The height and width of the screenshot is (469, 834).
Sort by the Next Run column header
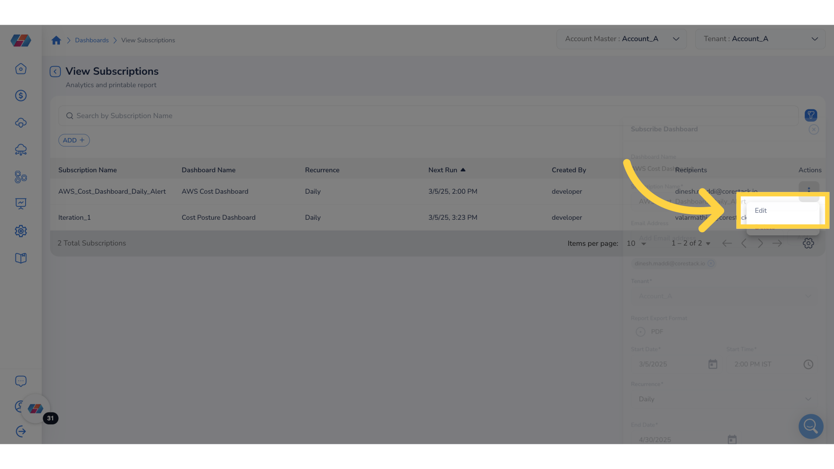[447, 170]
